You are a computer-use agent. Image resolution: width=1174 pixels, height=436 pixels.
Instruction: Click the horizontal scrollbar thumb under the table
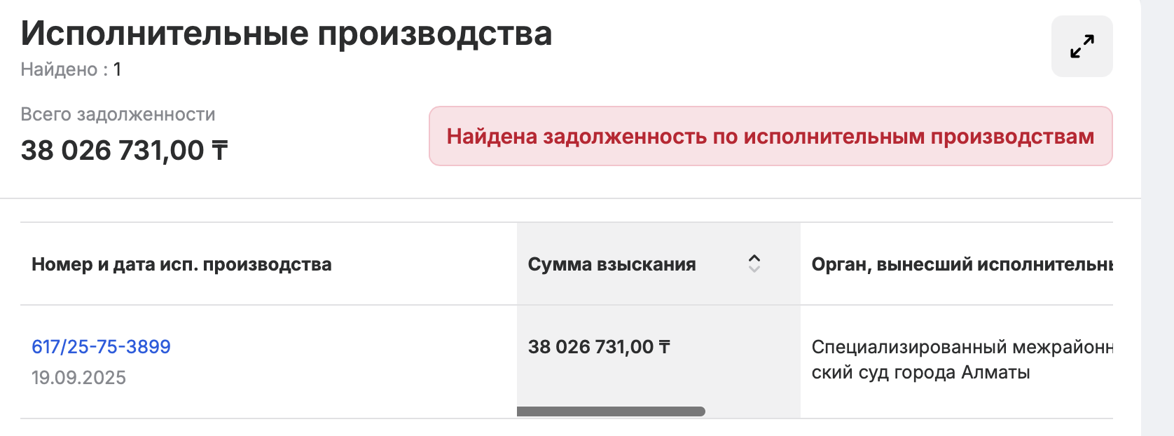[x=611, y=411]
